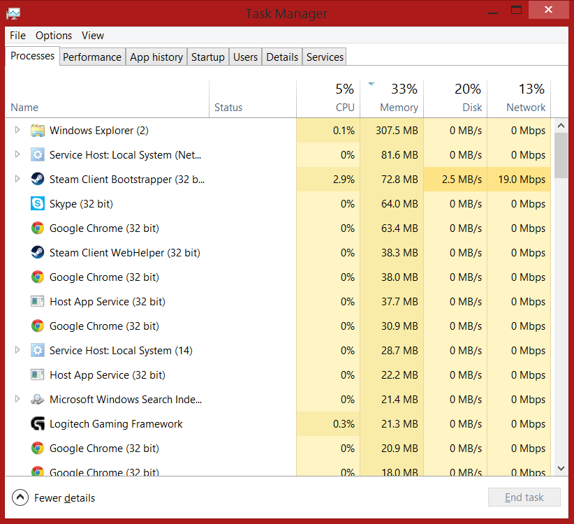Click the Steam Client Bootstrapper icon
Image resolution: width=574 pixels, height=524 pixels.
tap(38, 179)
